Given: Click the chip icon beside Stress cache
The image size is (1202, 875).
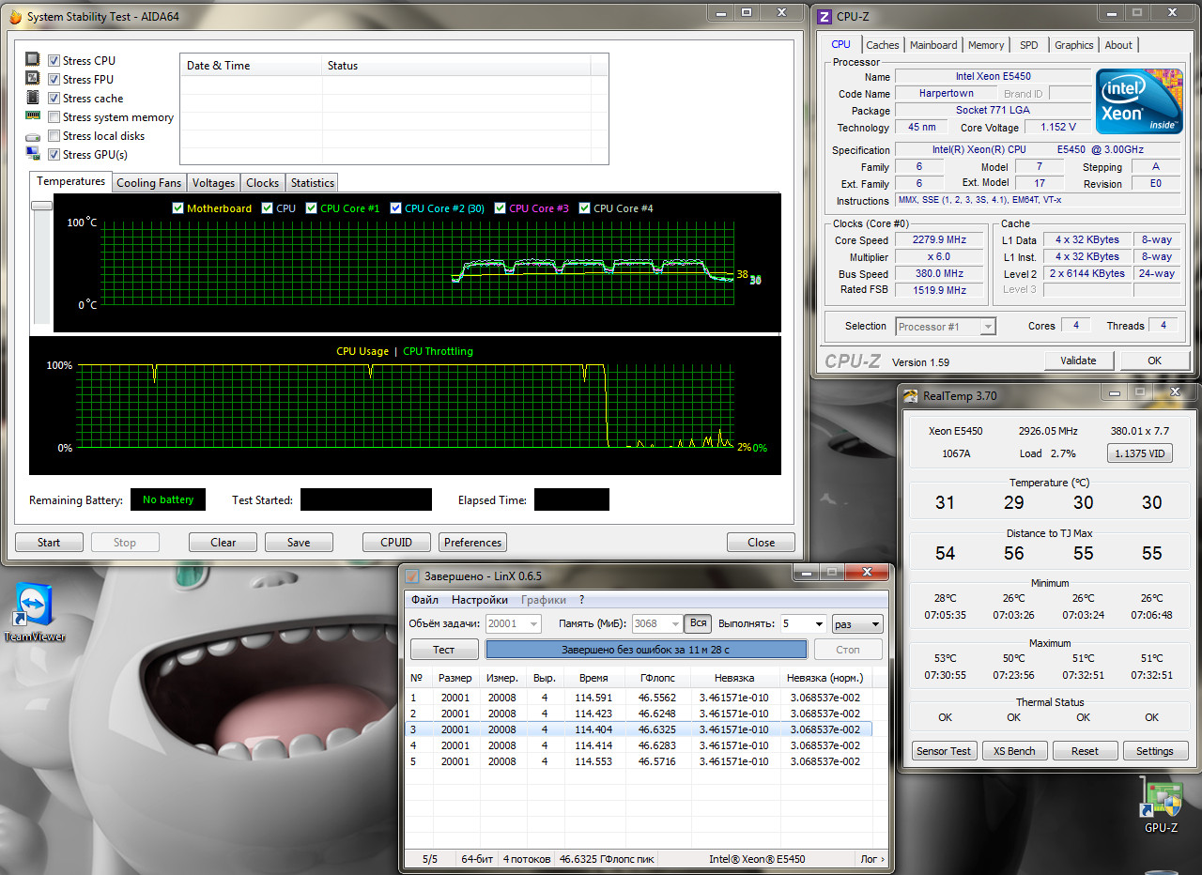Looking at the screenshot, I should (x=33, y=98).
